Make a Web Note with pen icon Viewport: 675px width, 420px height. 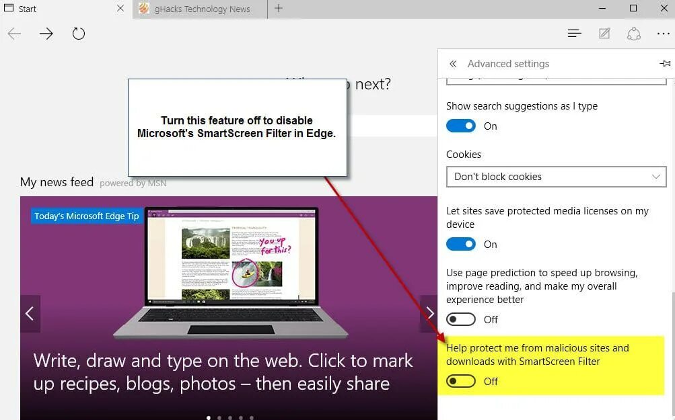tap(604, 33)
